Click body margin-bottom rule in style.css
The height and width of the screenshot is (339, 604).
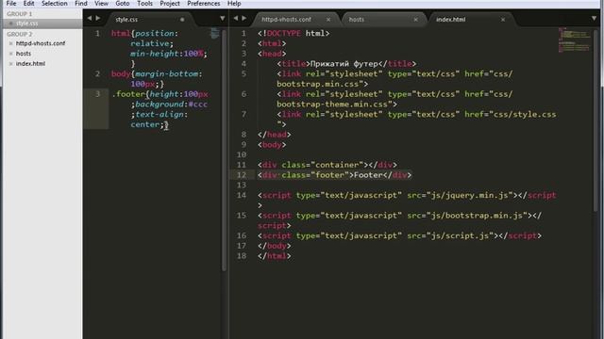pyautogui.click(x=157, y=79)
